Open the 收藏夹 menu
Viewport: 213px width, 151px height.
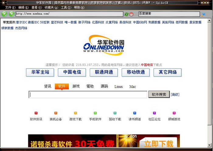point(51,8)
